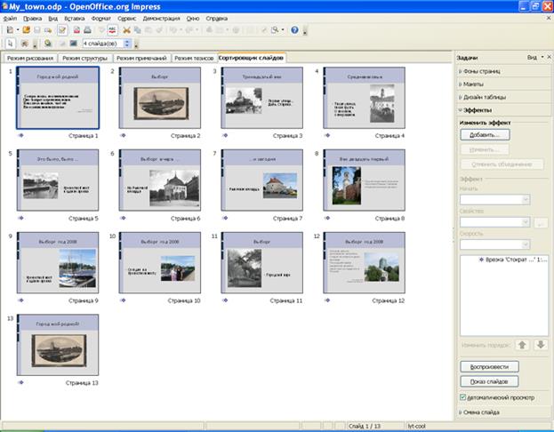Screen dimensions: 554x432
Task: Click the Cut scissors icon
Action: 126,29
